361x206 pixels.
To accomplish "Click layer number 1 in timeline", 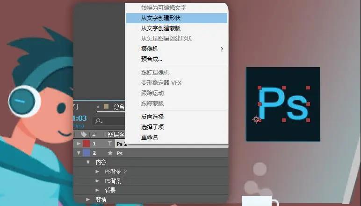I will click(x=94, y=144).
